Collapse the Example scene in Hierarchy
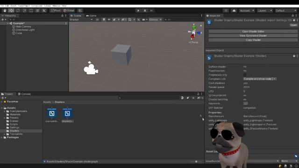299x168 pixels. tap(8, 23)
